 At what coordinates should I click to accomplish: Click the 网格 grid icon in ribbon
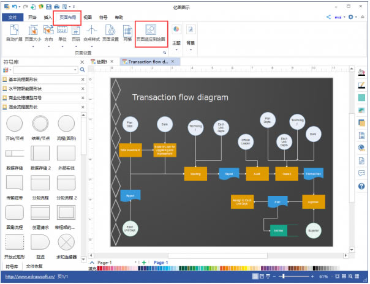[127, 32]
